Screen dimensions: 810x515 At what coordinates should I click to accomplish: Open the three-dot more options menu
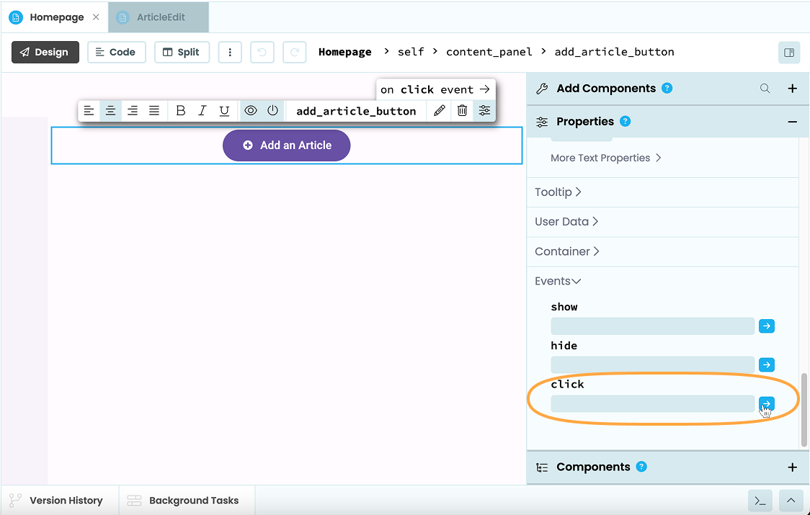click(x=230, y=52)
